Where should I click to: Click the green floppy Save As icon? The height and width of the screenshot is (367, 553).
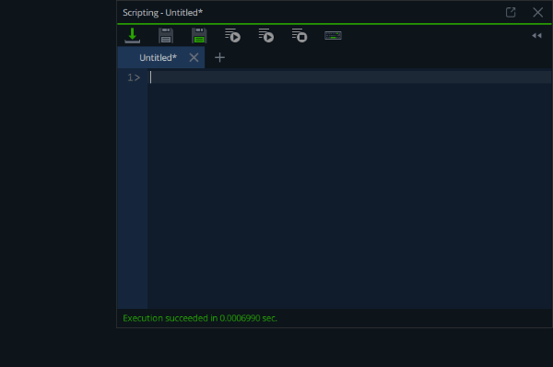[x=199, y=36]
